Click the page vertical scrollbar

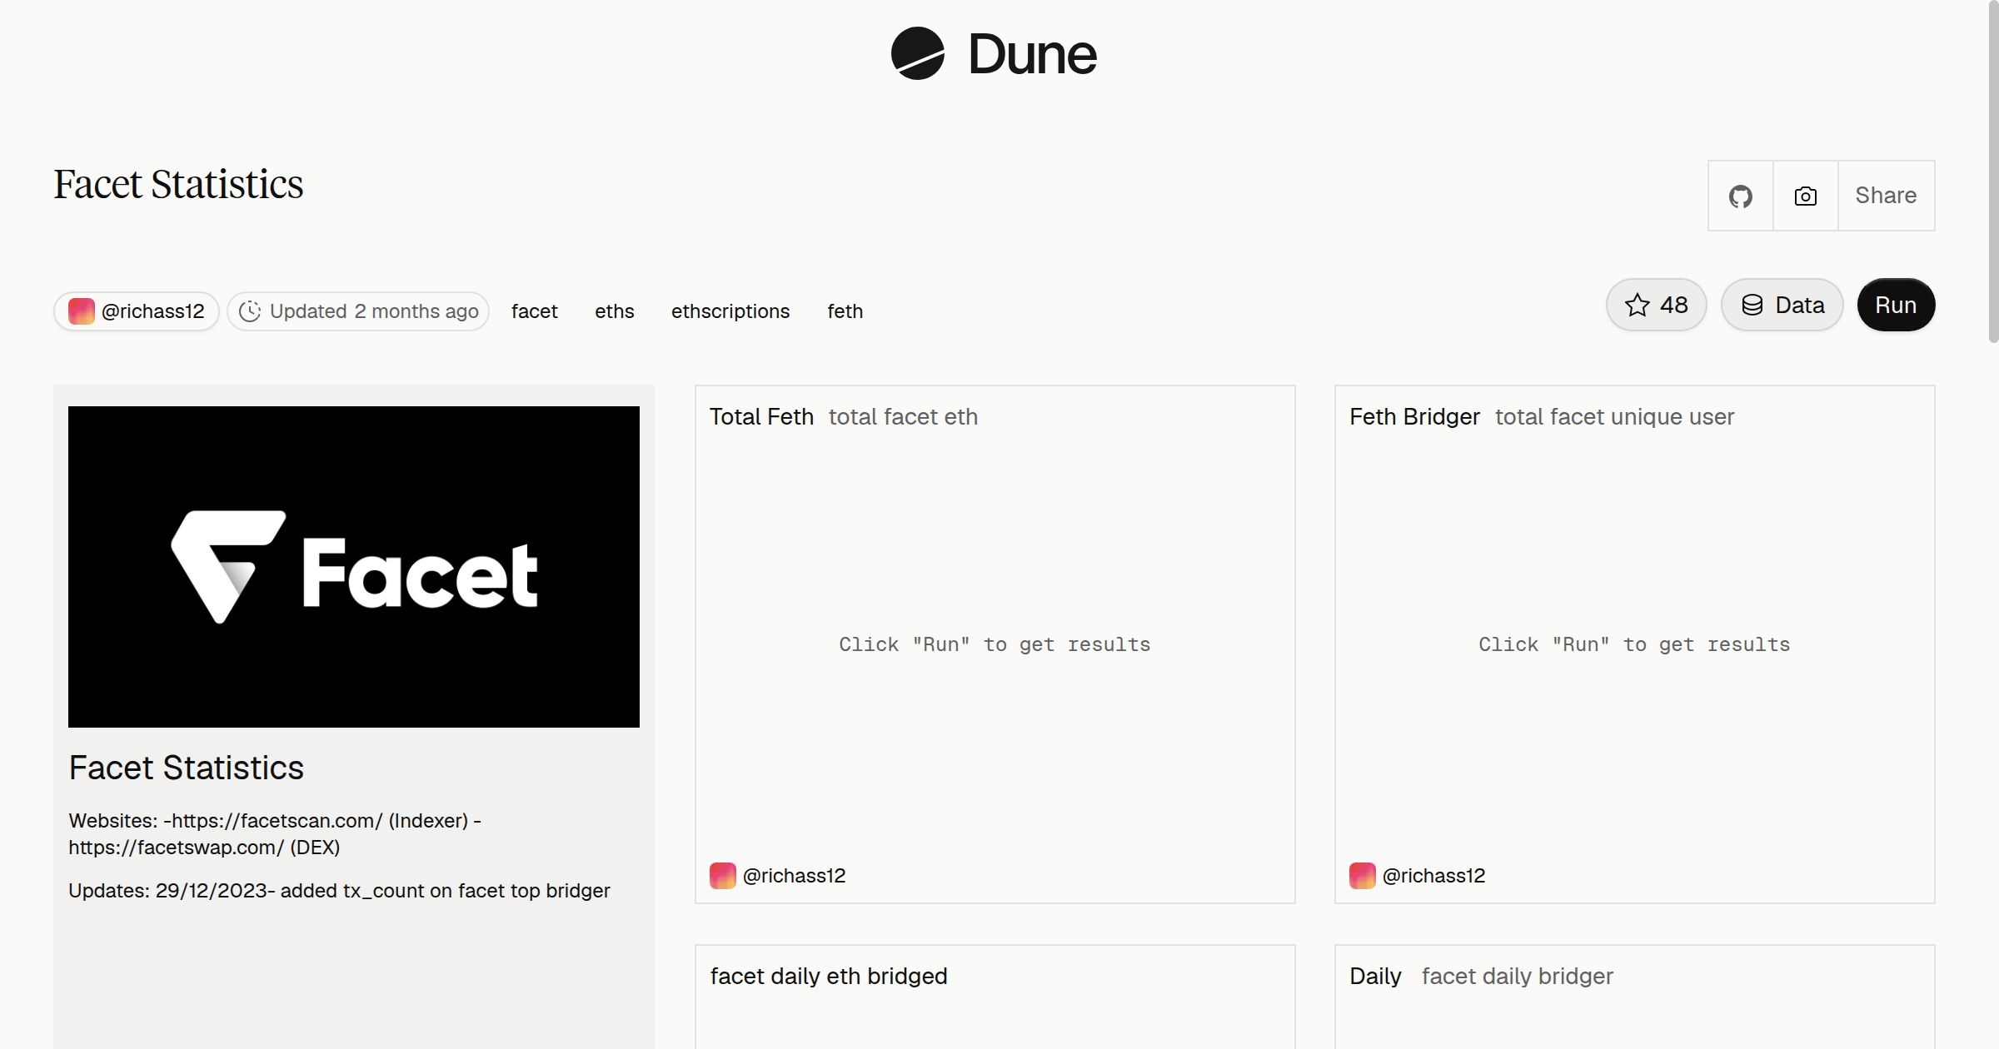tap(1992, 171)
